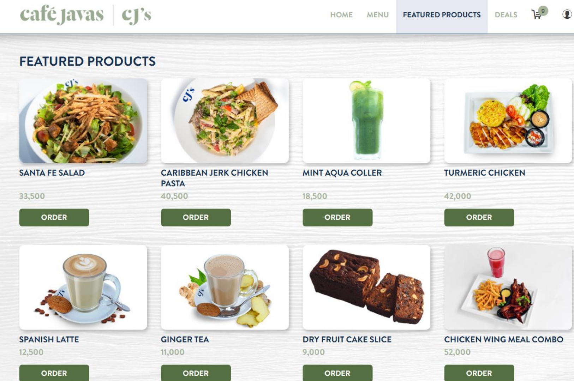Select the FEATURED PRODUCTS tab

click(442, 15)
